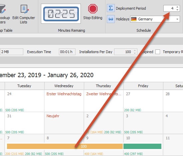Expand the Holidays Germany dropdown

click(x=177, y=19)
